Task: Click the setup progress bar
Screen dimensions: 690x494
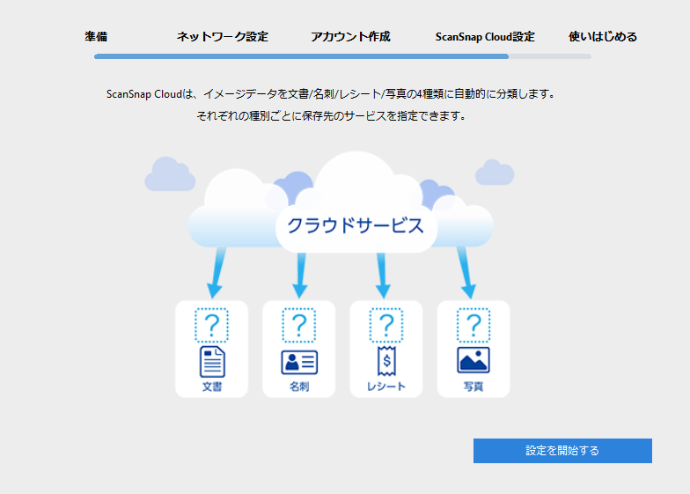Action: [x=342, y=56]
